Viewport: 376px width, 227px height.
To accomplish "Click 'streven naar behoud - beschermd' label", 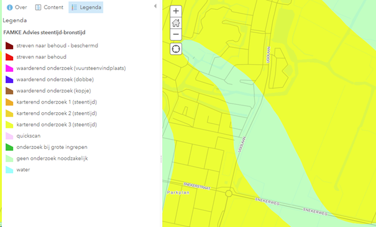I will click(57, 45).
